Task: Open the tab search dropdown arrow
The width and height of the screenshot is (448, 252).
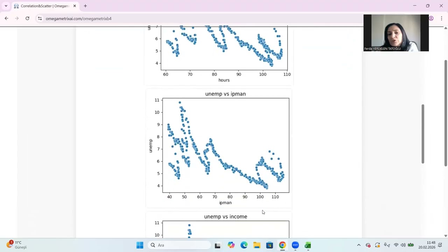Action: pyautogui.click(x=6, y=6)
